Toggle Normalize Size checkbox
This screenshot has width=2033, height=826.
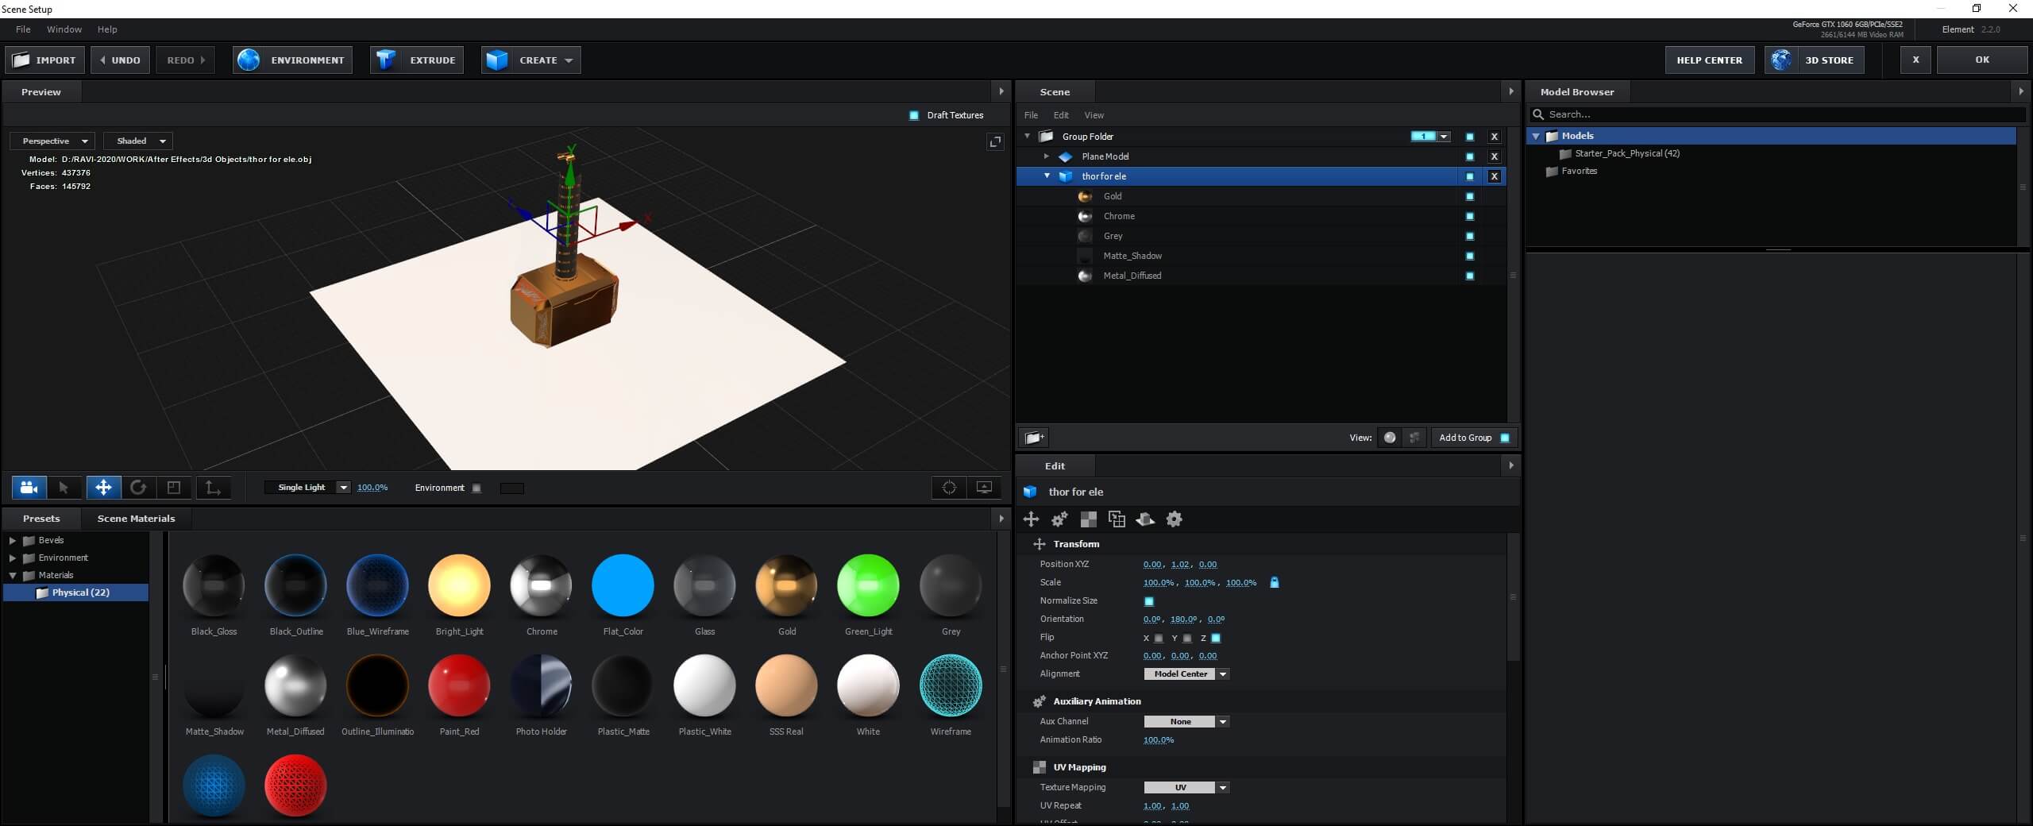tap(1148, 601)
